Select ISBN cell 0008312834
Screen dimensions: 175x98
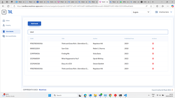tap(35, 48)
